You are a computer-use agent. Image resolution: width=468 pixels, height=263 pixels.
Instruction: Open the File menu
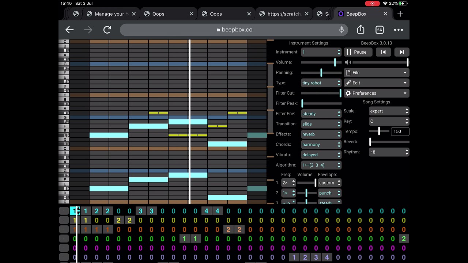[x=377, y=73]
